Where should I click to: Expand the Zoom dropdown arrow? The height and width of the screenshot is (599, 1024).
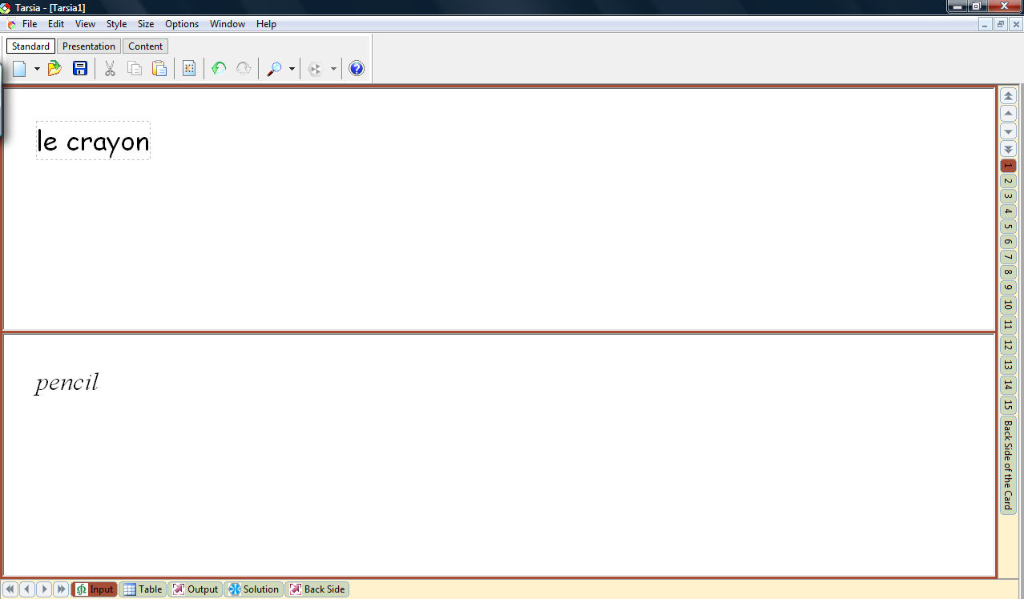[292, 69]
